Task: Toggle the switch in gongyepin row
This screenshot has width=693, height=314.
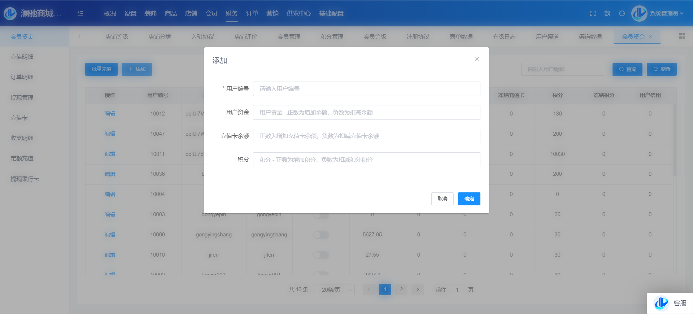Action: pyautogui.click(x=321, y=216)
